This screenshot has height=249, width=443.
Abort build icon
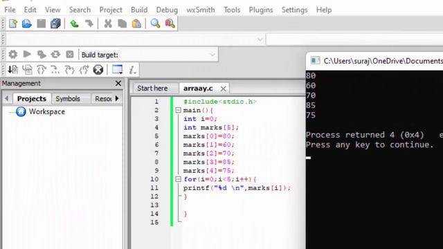[69, 54]
